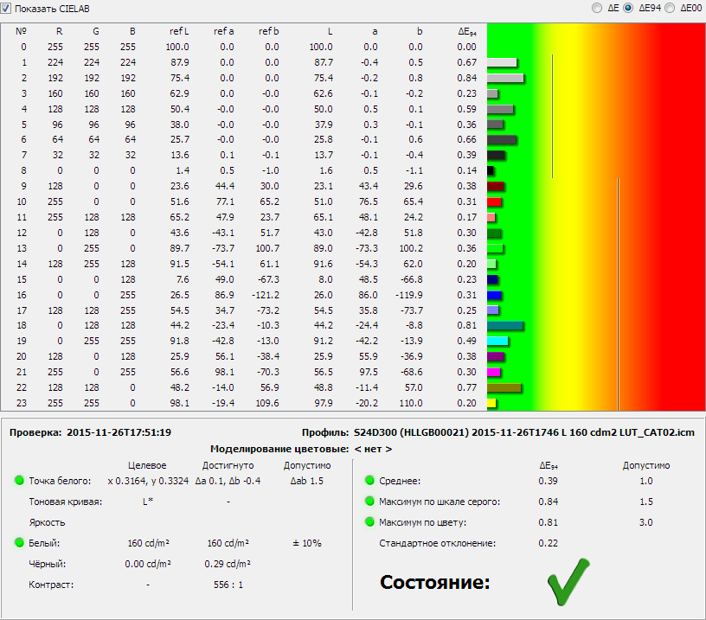
Task: Click the bright green bar in row 13
Action: click(495, 248)
